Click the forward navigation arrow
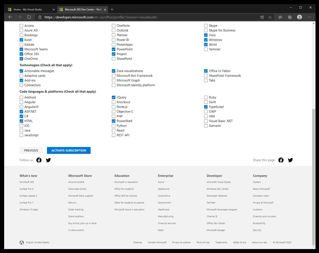 tap(20, 17)
